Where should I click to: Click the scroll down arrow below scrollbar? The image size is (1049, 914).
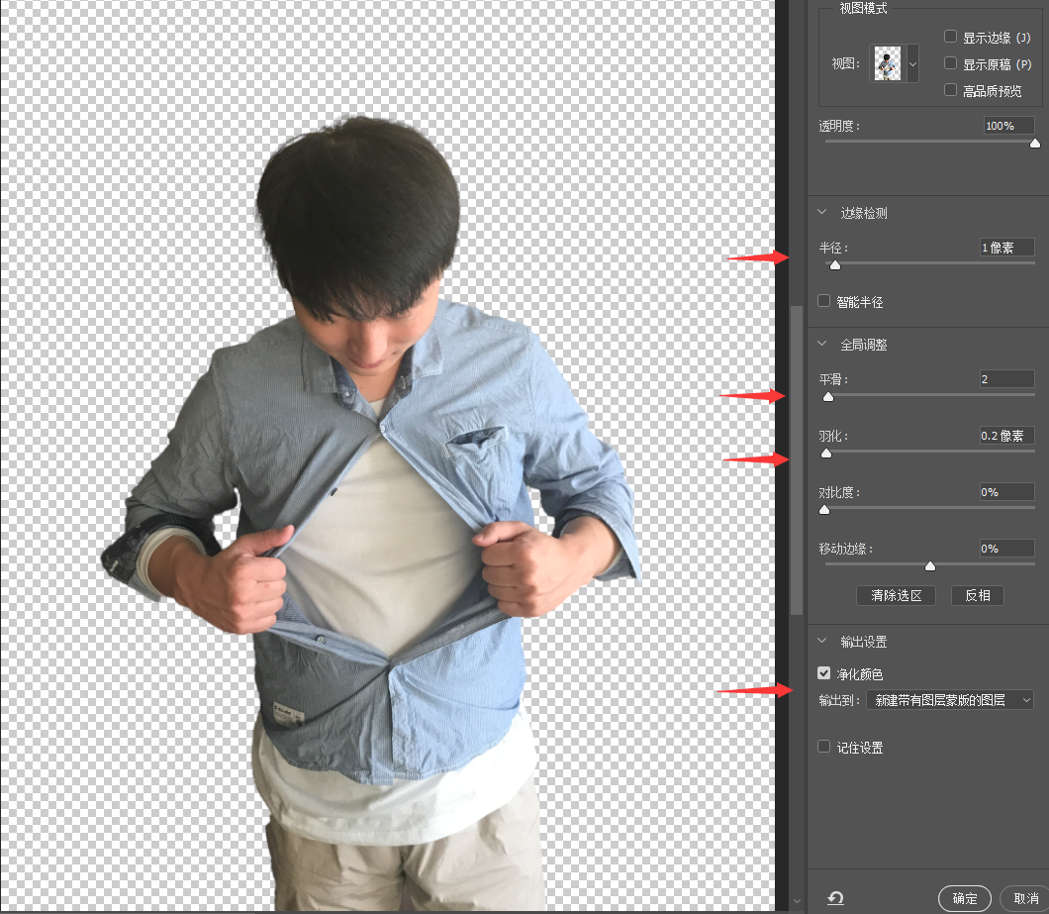coord(796,901)
